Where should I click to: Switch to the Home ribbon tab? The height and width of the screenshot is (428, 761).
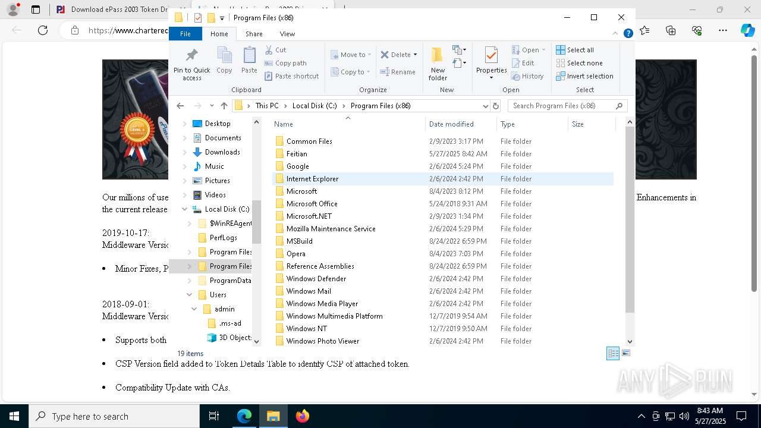click(x=219, y=34)
